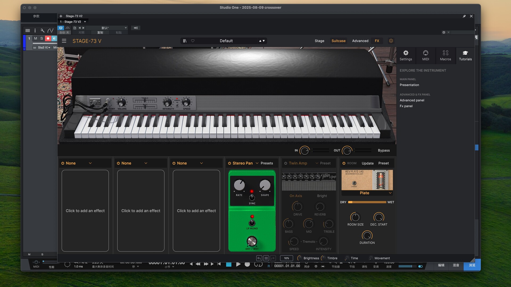Expand second None effect slot dropdown

(146, 163)
